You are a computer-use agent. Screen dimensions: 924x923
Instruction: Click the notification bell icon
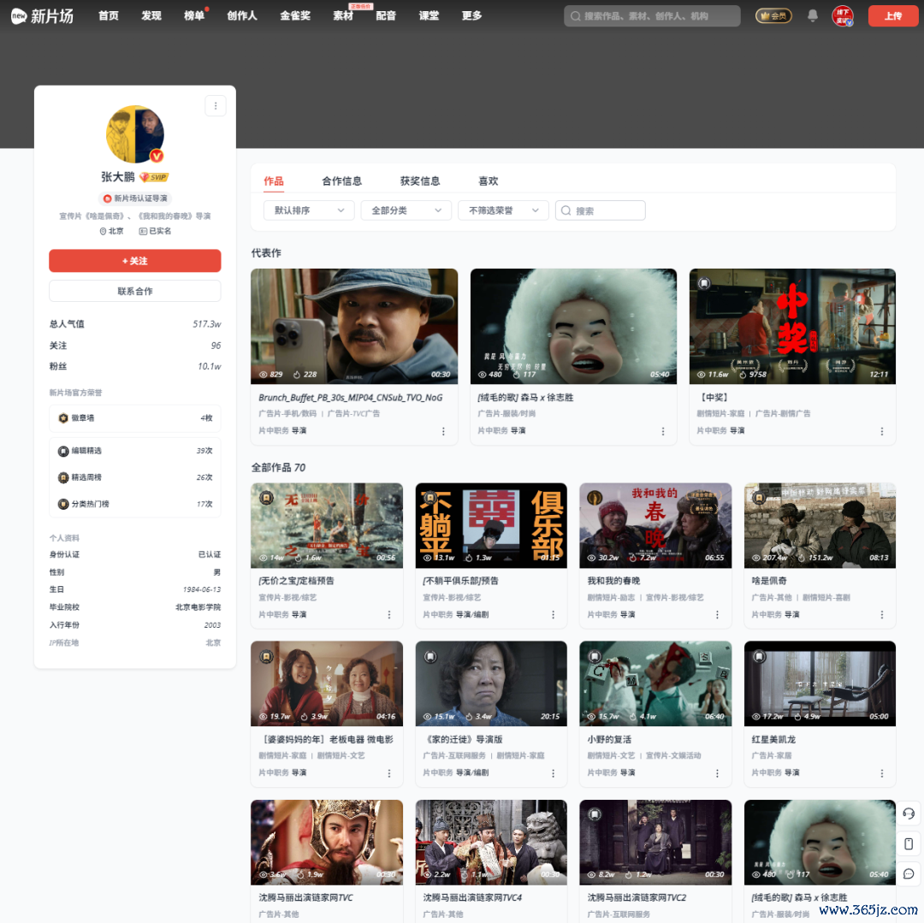point(813,15)
